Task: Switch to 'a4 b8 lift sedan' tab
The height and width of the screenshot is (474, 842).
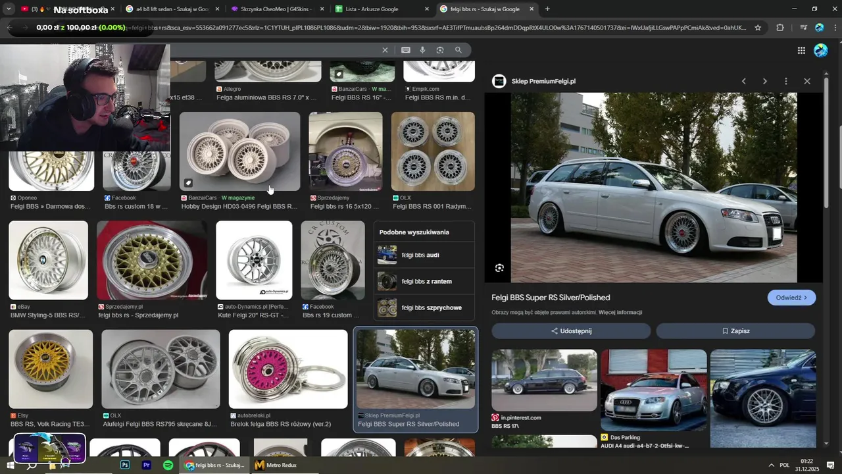Action: 172,9
